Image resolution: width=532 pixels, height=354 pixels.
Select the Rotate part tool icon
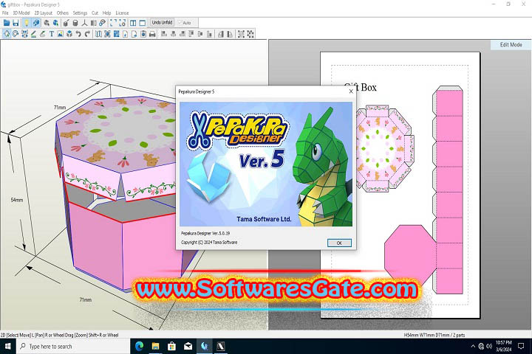(16, 34)
